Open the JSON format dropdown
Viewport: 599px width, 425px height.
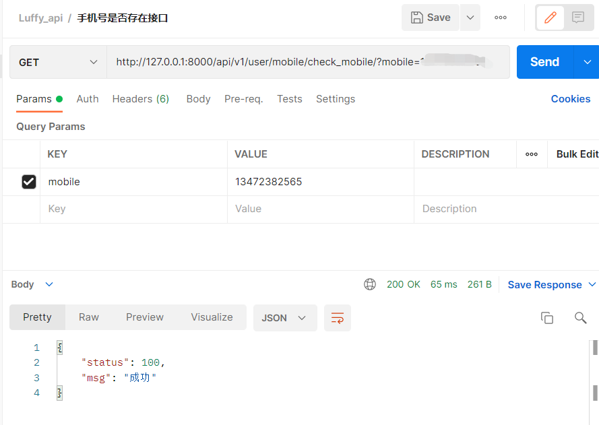284,318
